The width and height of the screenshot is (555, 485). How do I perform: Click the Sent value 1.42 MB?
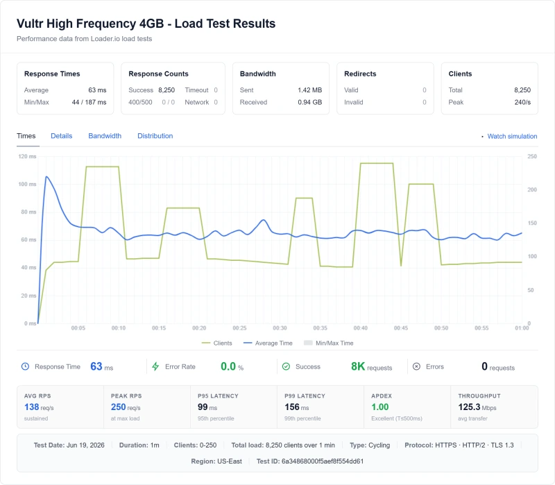point(309,90)
